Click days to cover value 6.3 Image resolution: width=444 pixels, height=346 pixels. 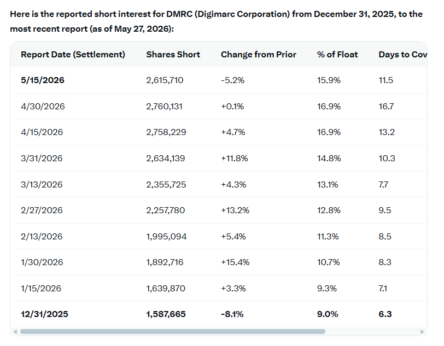pyautogui.click(x=385, y=314)
